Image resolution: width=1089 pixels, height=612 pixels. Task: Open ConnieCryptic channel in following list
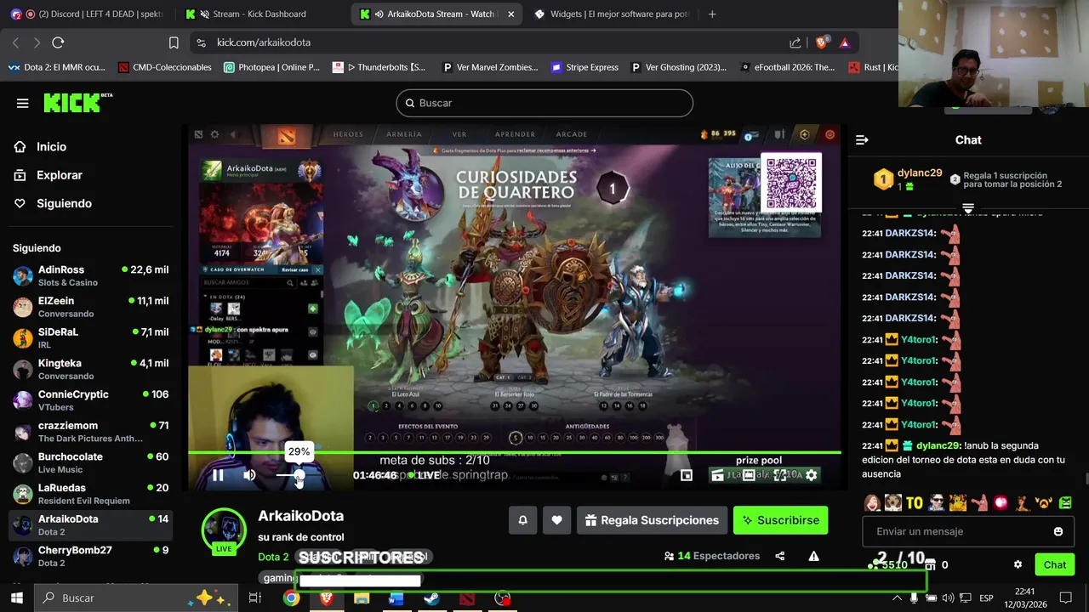(x=91, y=400)
